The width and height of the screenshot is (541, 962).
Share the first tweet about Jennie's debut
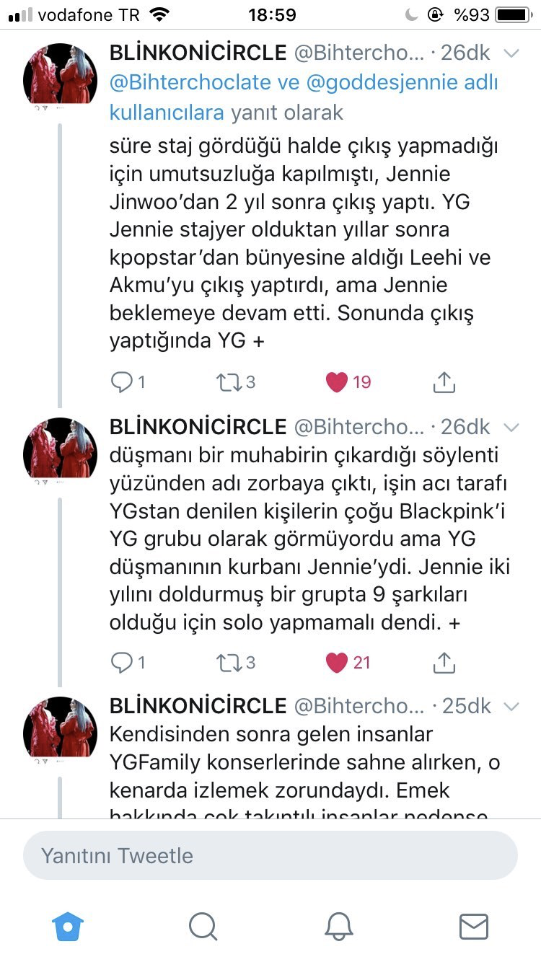pyautogui.click(x=444, y=381)
